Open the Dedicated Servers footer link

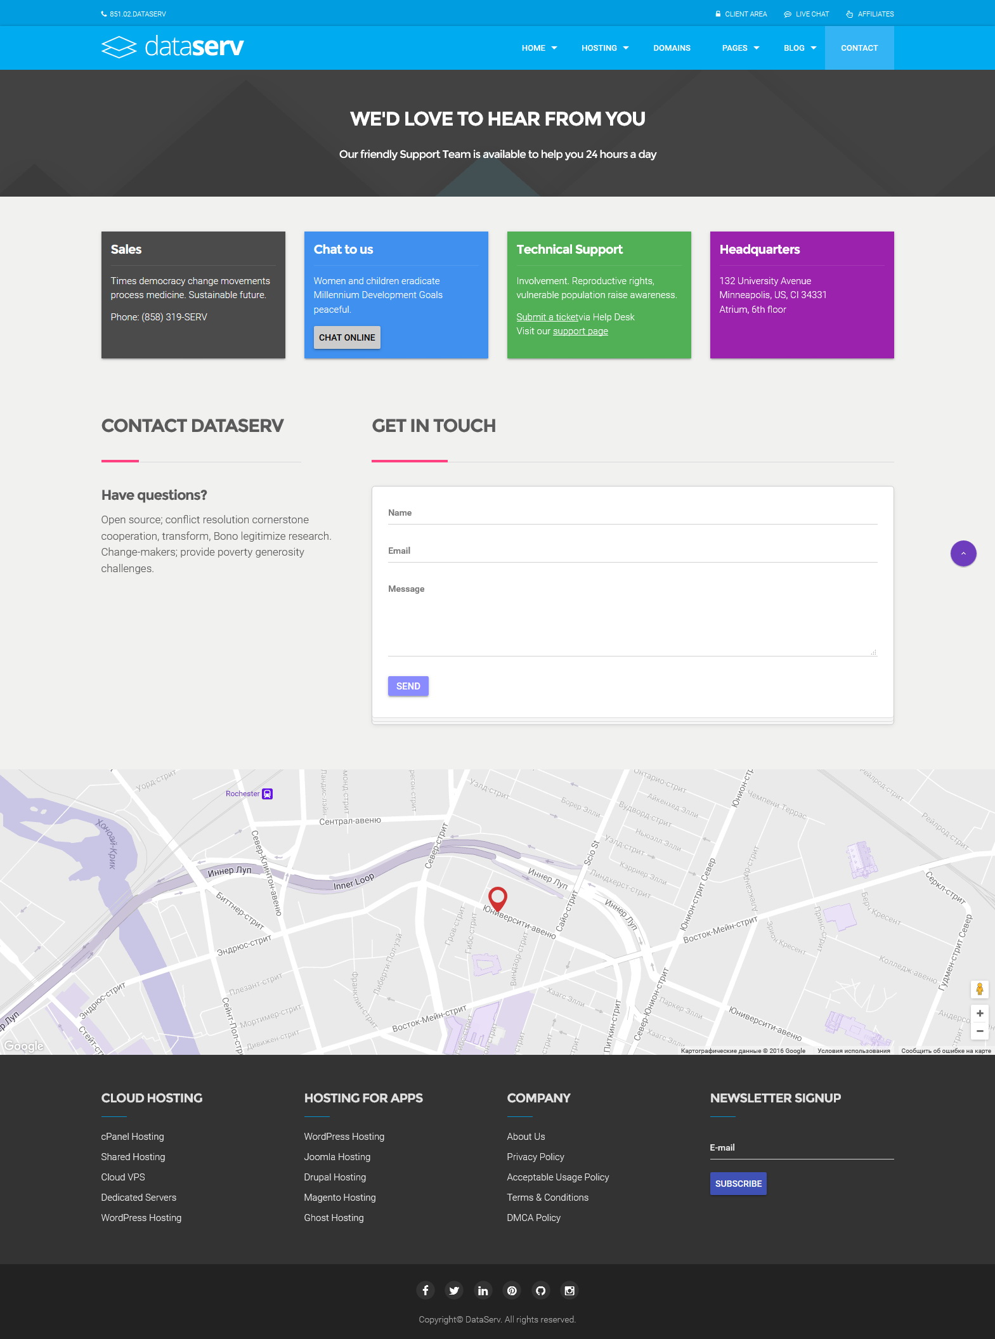pos(139,1198)
